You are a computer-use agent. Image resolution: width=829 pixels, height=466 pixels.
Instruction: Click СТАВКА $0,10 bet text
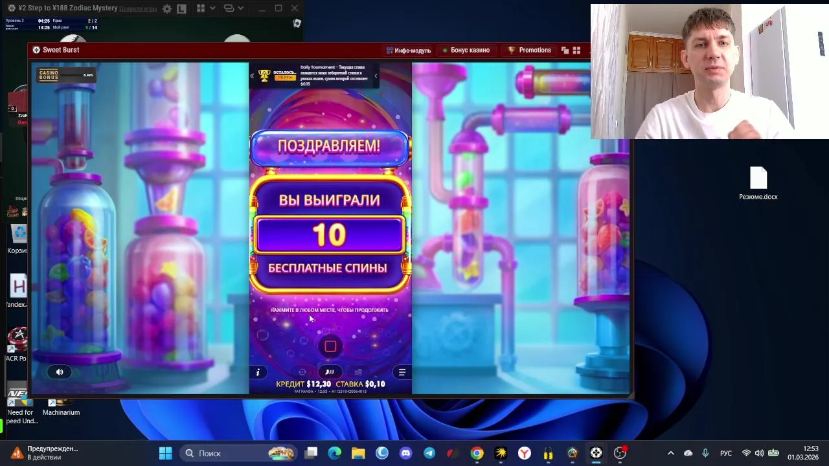pos(361,384)
